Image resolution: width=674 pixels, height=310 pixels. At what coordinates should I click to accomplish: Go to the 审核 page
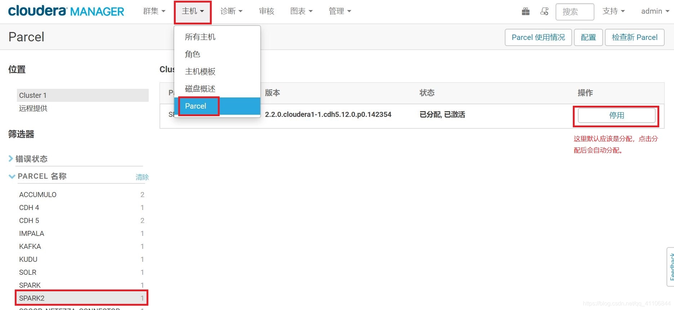click(x=267, y=11)
